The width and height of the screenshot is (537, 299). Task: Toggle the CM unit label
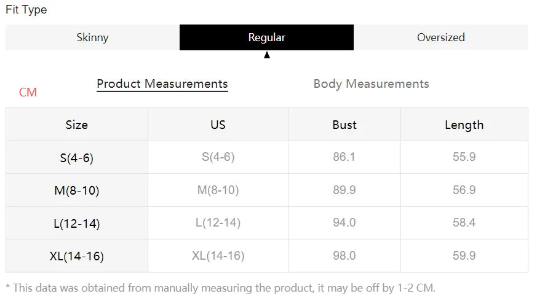(28, 92)
